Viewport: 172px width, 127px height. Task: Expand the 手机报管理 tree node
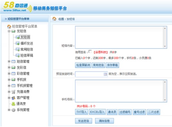9,86
